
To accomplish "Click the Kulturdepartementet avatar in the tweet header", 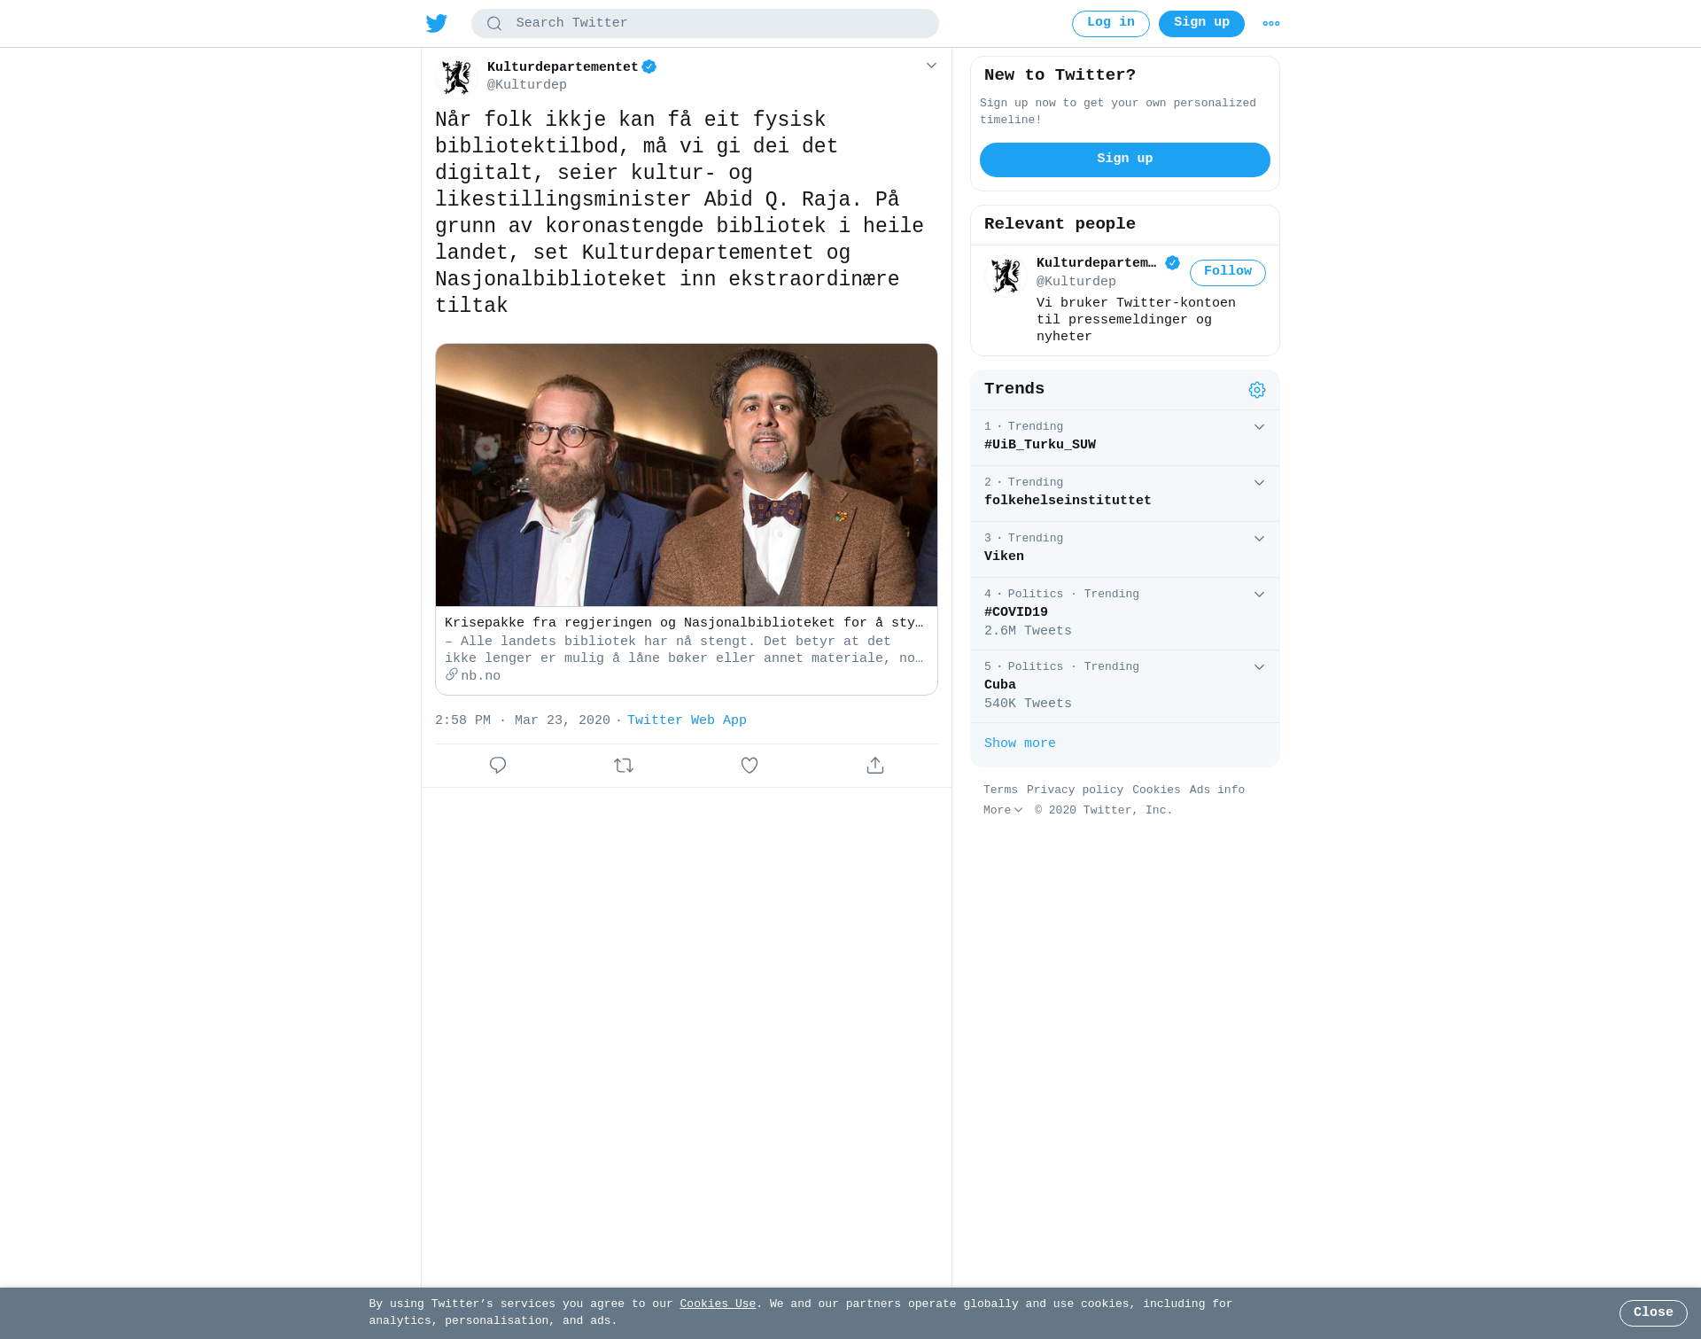I will (457, 77).
